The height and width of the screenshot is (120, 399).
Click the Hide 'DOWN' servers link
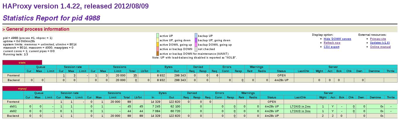[x=337, y=39]
